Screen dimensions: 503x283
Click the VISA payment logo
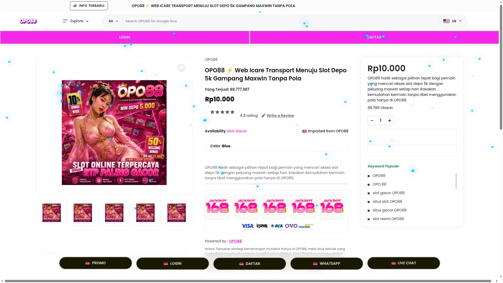click(247, 226)
